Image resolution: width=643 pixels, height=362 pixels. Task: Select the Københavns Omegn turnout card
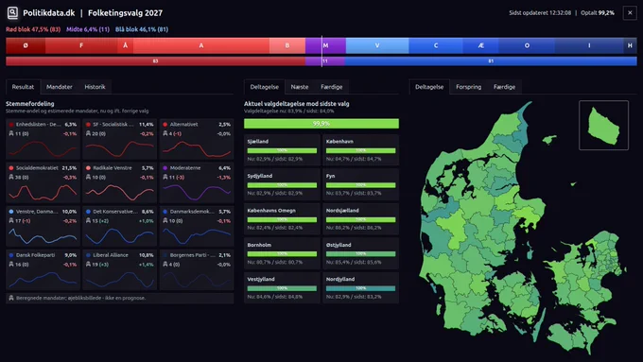[x=282, y=219]
